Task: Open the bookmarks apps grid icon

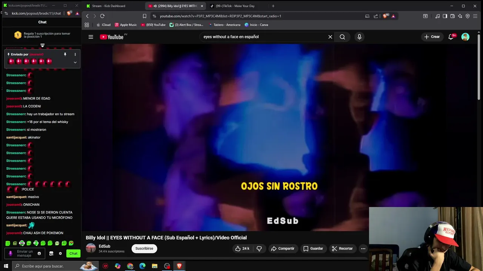Action: pos(87,25)
